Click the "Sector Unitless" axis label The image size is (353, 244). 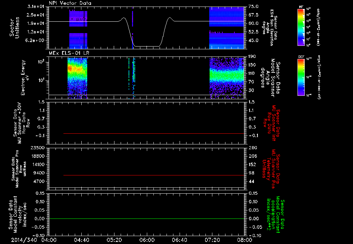[x=14, y=28]
